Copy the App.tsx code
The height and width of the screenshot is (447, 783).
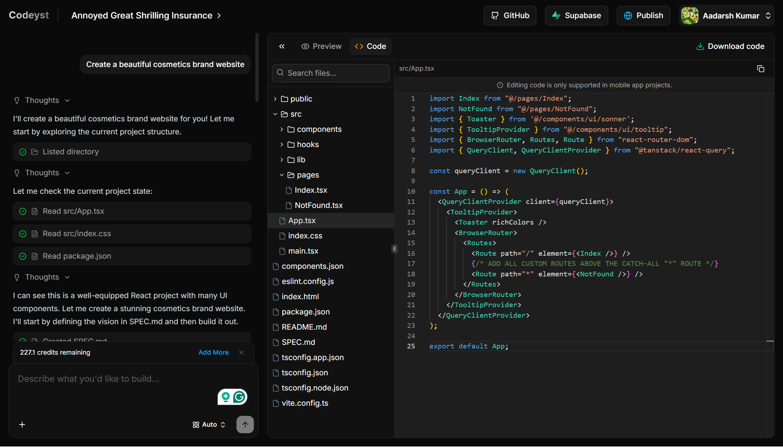761,68
